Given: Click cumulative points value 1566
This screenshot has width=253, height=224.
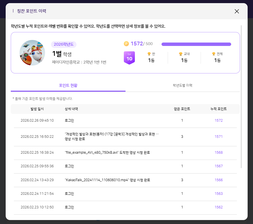Looking at the screenshot, I should tap(218, 180).
